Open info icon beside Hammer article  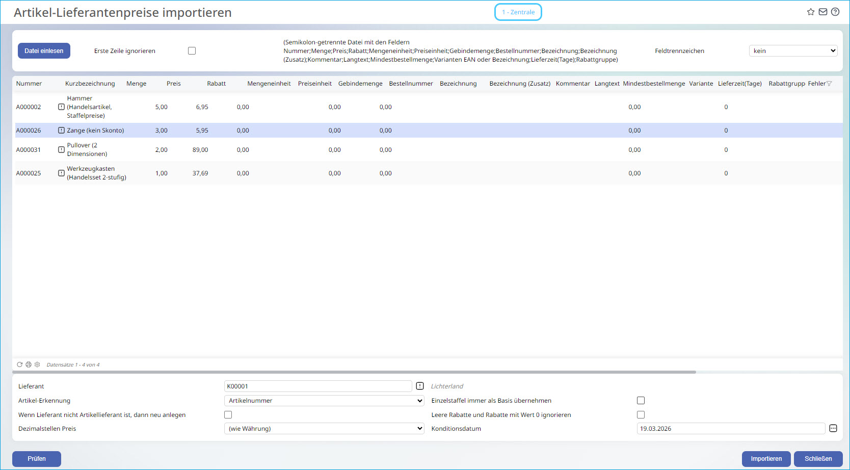[x=61, y=107]
